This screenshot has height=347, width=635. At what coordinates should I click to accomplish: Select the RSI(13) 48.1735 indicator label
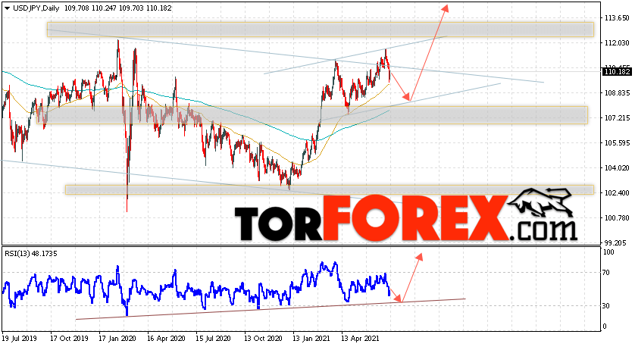pyautogui.click(x=31, y=254)
